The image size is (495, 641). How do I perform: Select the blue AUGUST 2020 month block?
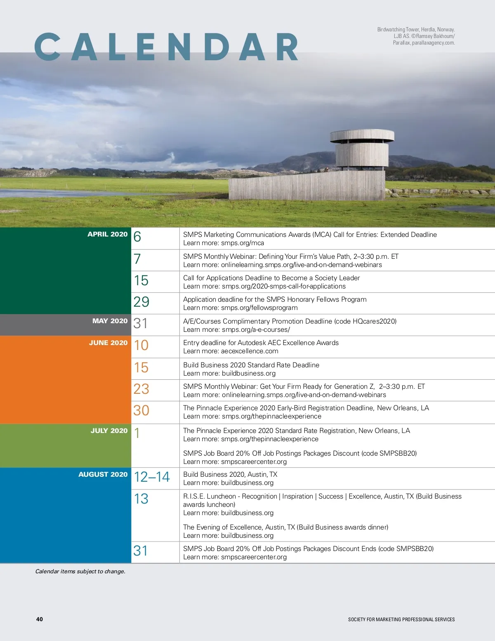(65, 515)
